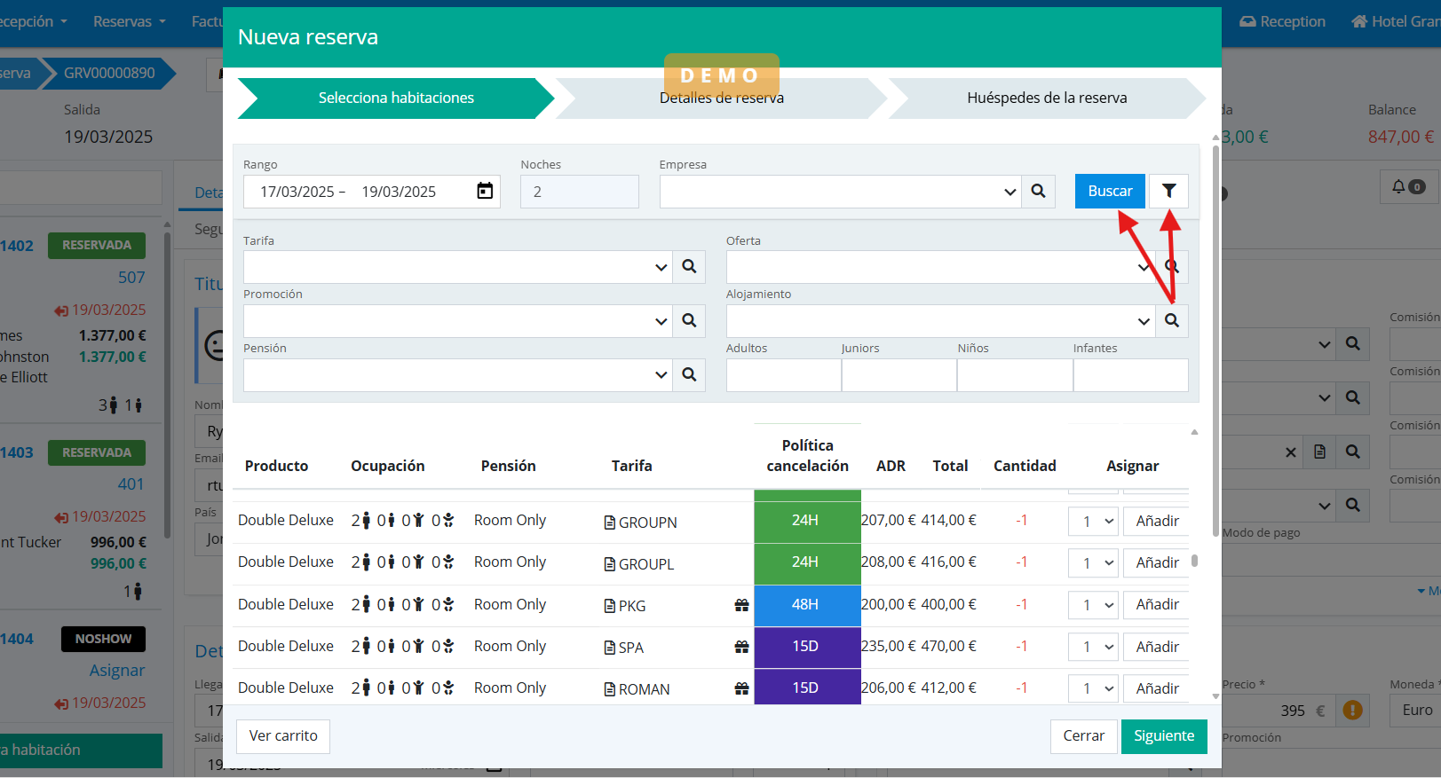This screenshot has height=778, width=1441.
Task: Open quantity dropdown for the SPA row
Action: pos(1092,647)
